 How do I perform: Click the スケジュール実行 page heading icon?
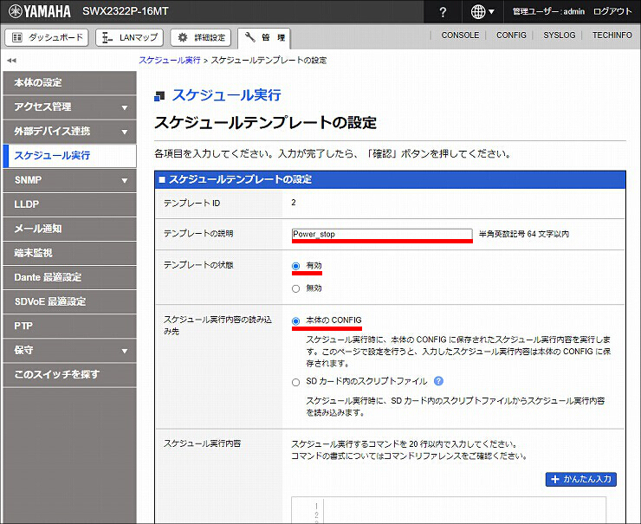[x=159, y=96]
